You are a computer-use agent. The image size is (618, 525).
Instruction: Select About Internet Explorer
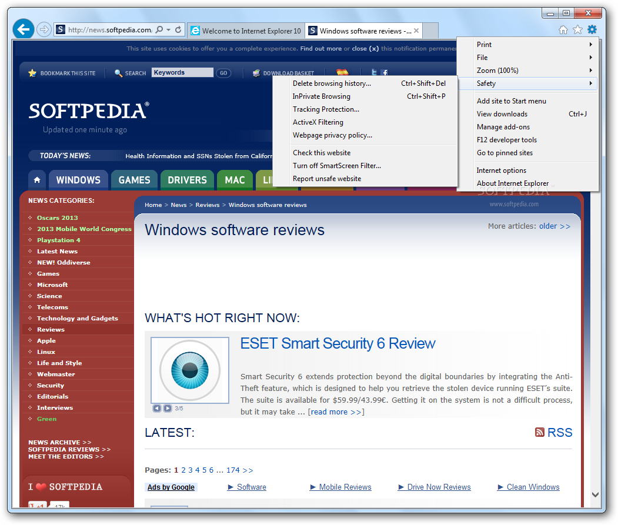coord(527,183)
